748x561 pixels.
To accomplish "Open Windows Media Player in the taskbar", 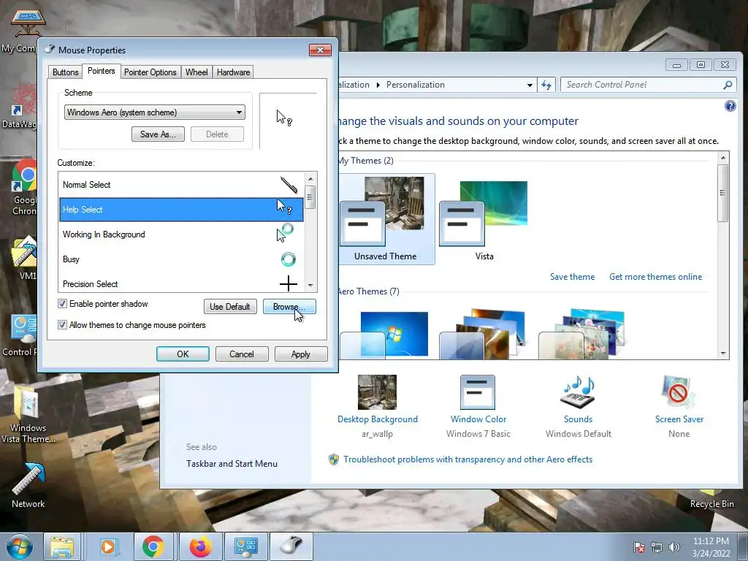I will point(108,546).
